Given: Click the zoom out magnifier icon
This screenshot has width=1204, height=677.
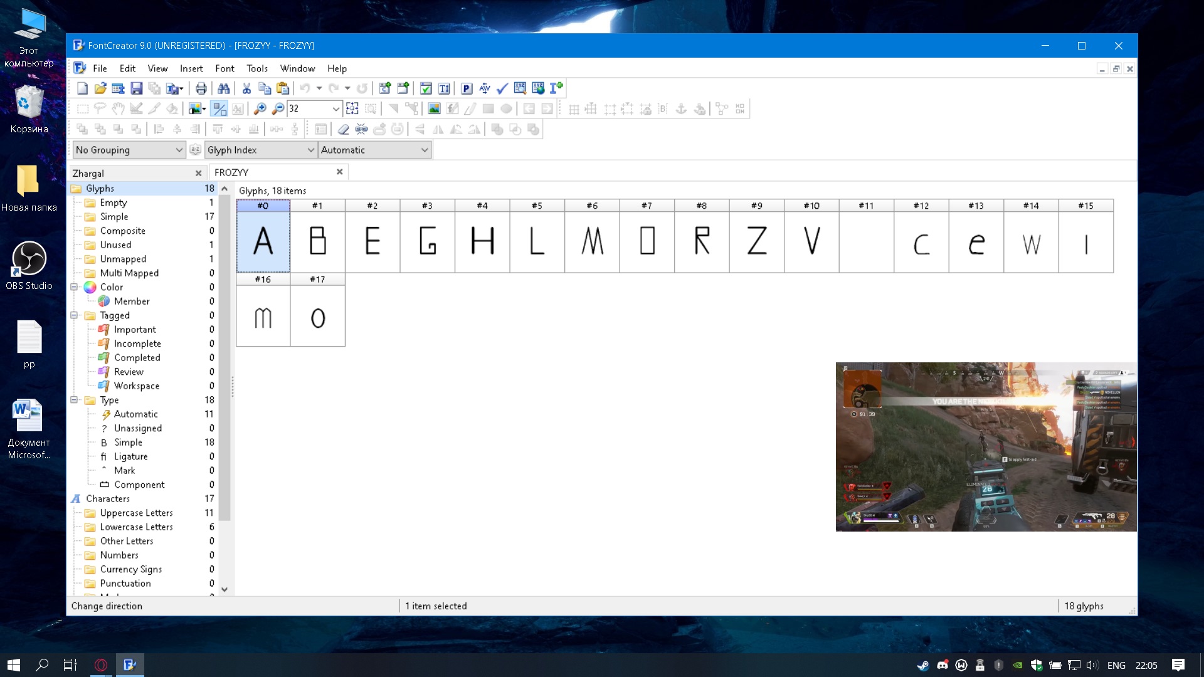Looking at the screenshot, I should click(x=278, y=109).
